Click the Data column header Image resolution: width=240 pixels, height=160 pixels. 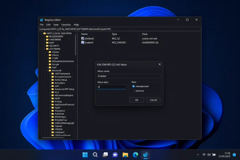point(145,34)
